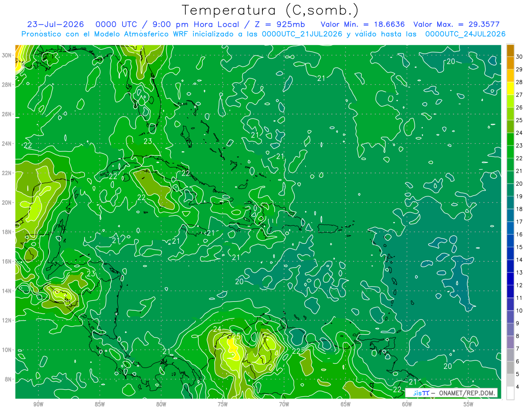Click the color scale label "27"
Image resolution: width=531 pixels, height=410 pixels.
pos(519,94)
